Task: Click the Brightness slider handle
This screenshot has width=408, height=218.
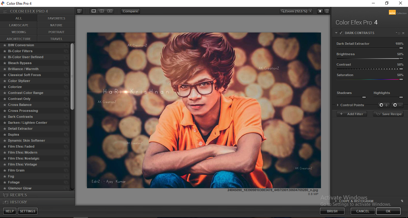Action: (x=401, y=58)
